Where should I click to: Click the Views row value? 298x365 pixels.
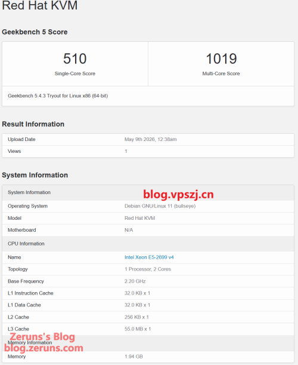coord(126,151)
